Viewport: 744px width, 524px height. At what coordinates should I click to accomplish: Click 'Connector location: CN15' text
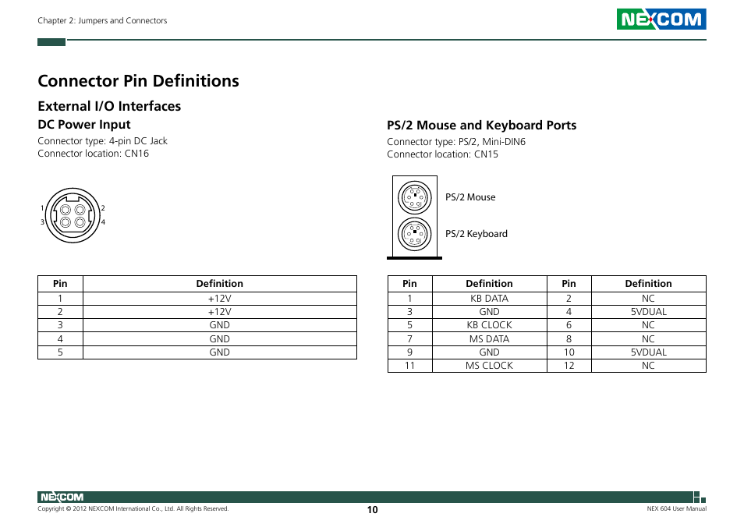click(x=443, y=154)
